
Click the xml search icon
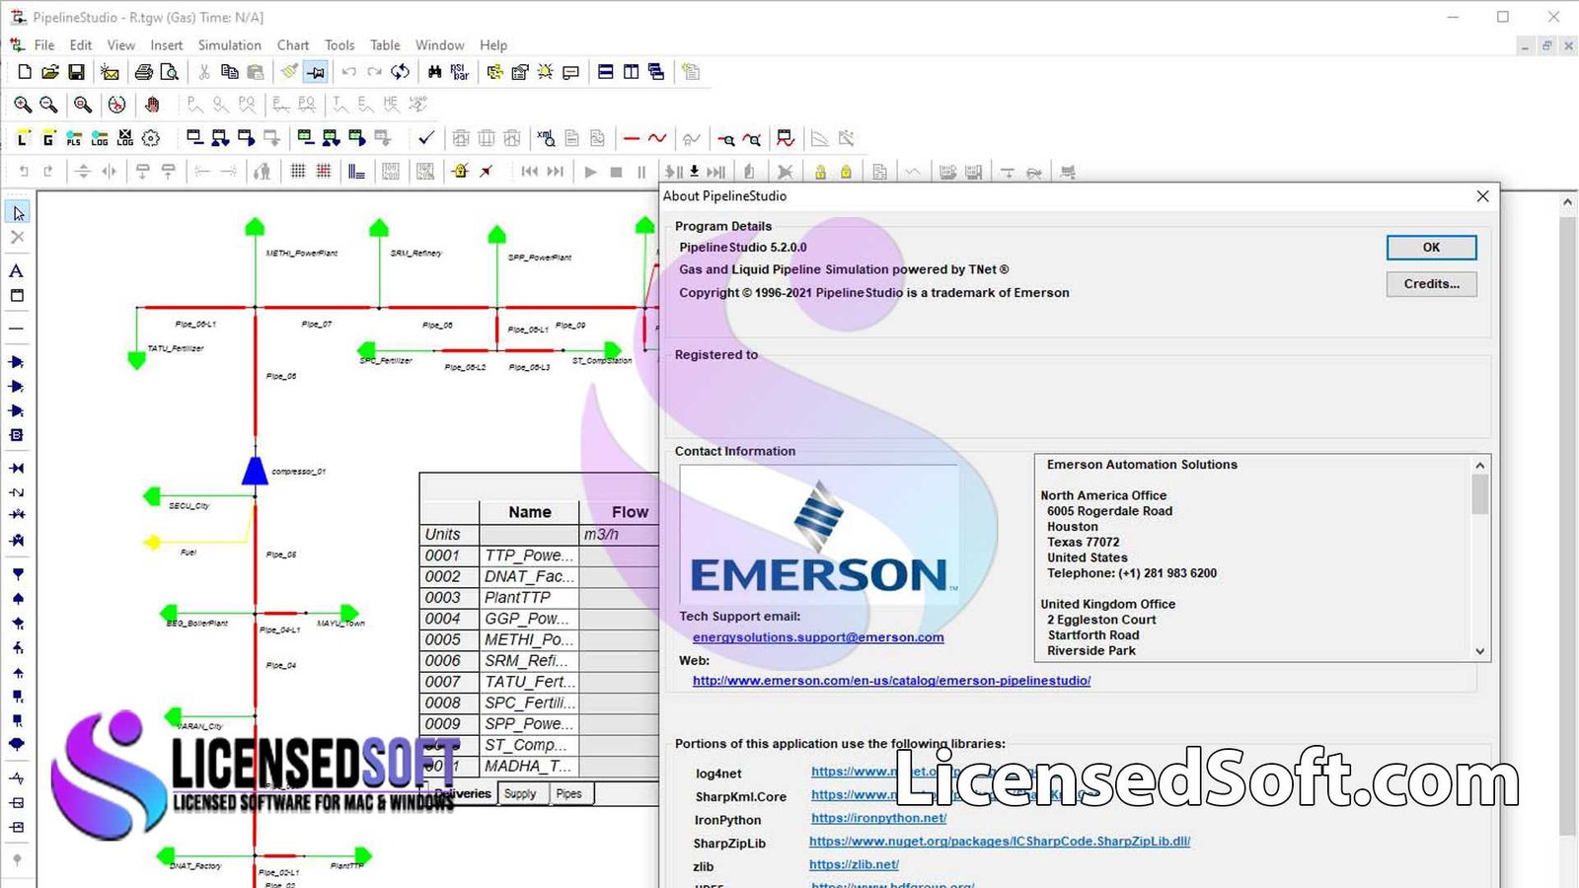[x=546, y=138]
